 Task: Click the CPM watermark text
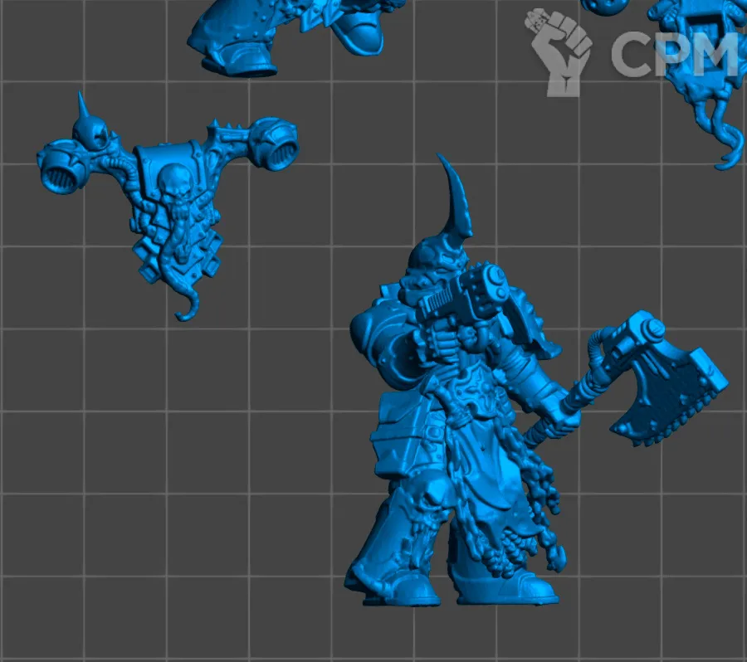(x=672, y=54)
